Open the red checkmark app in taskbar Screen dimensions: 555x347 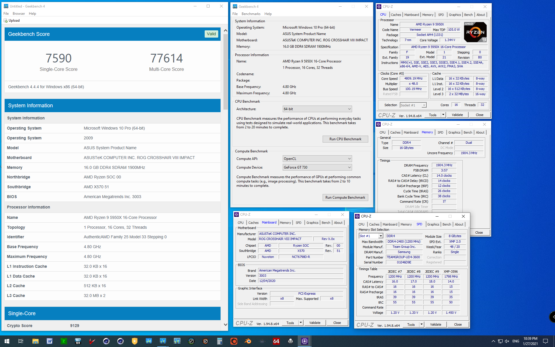click(92, 341)
